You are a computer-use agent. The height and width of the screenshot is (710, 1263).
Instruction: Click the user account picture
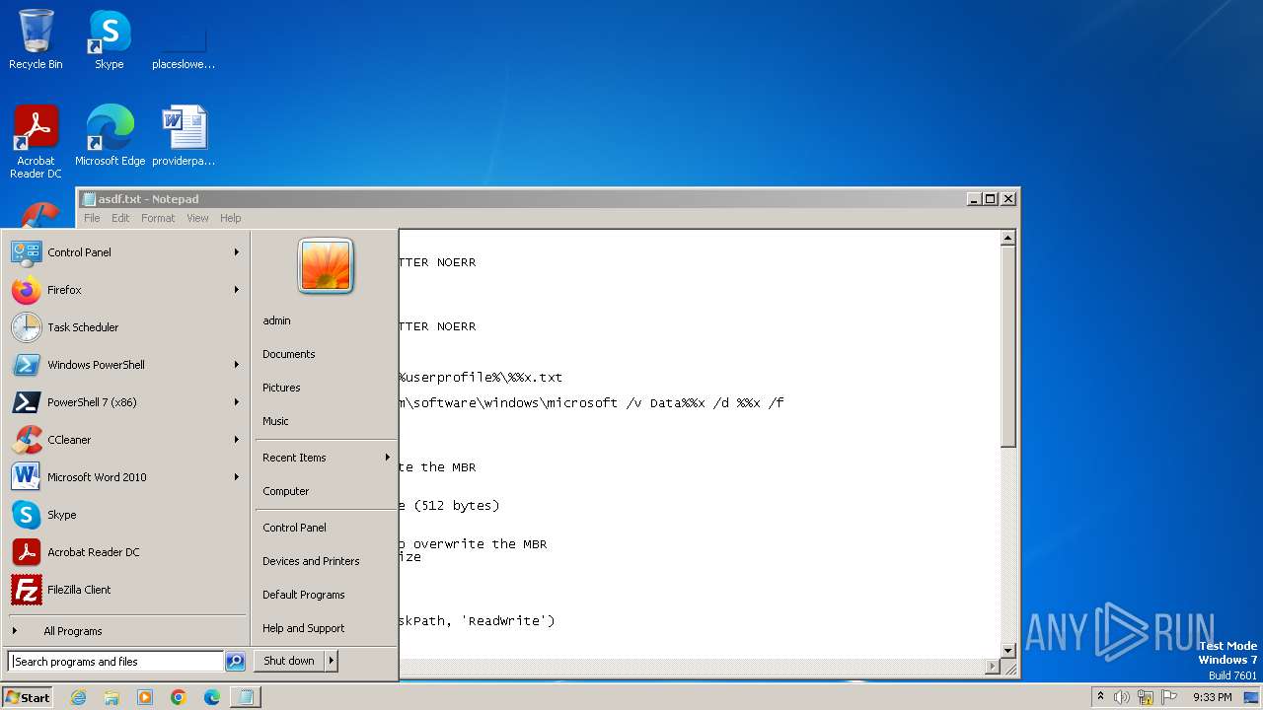pyautogui.click(x=326, y=266)
